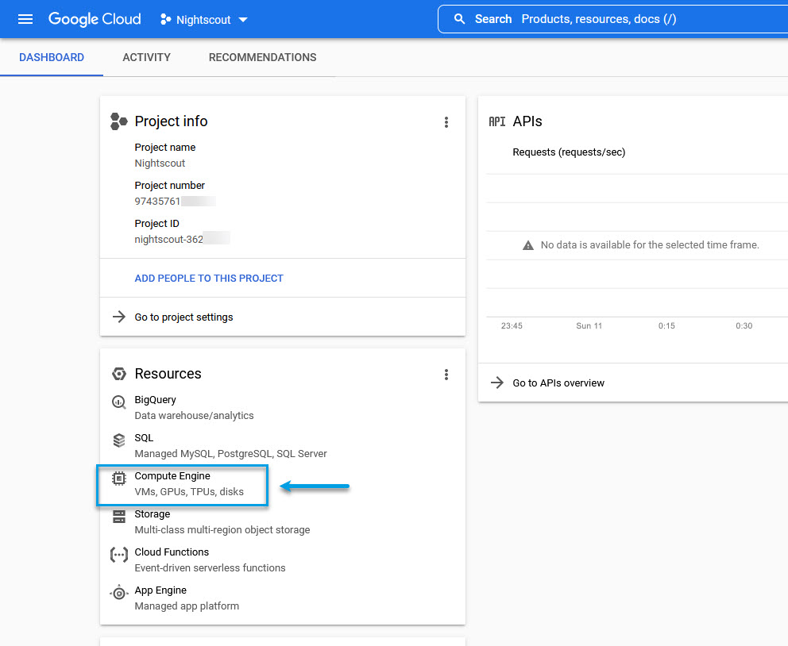Click Add People to This Project
Viewport: 788px width, 646px height.
pos(209,279)
